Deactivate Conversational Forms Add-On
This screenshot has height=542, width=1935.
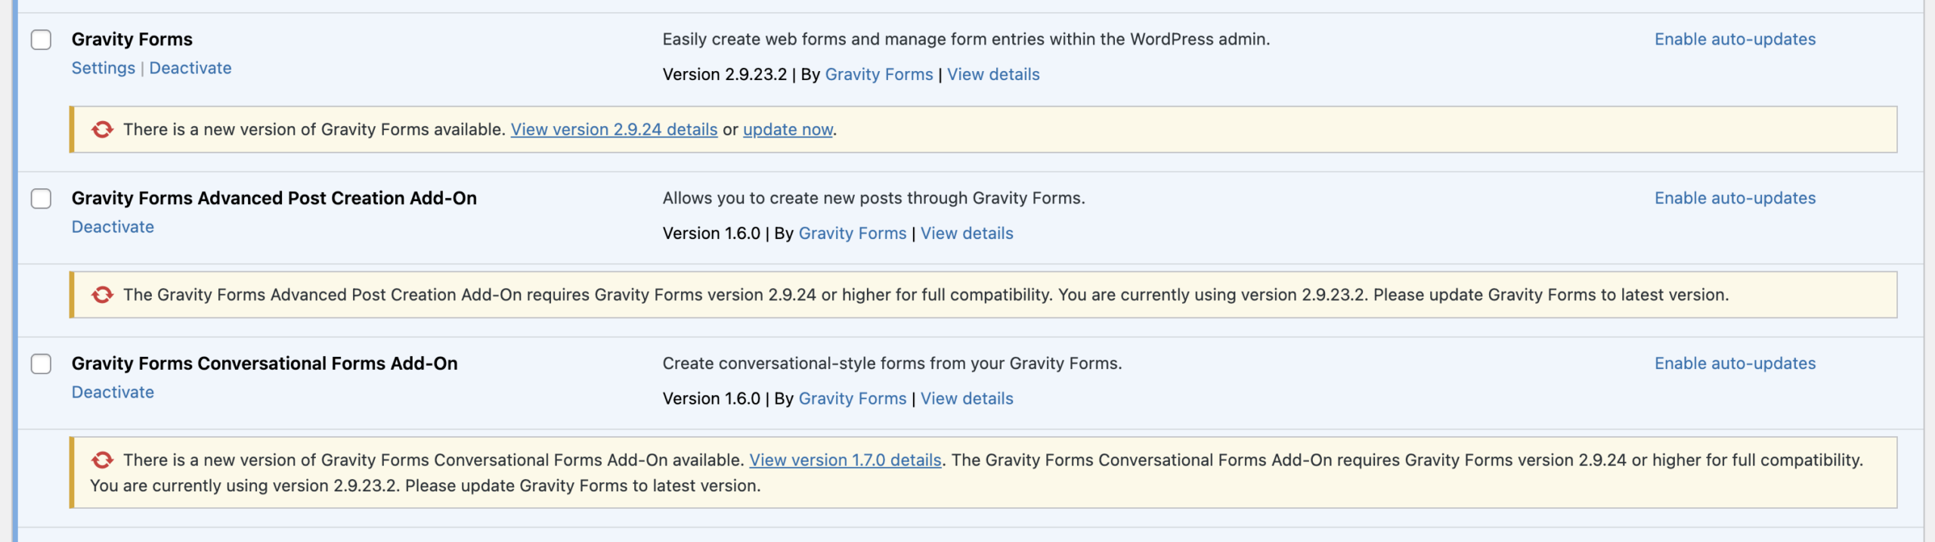click(x=113, y=392)
